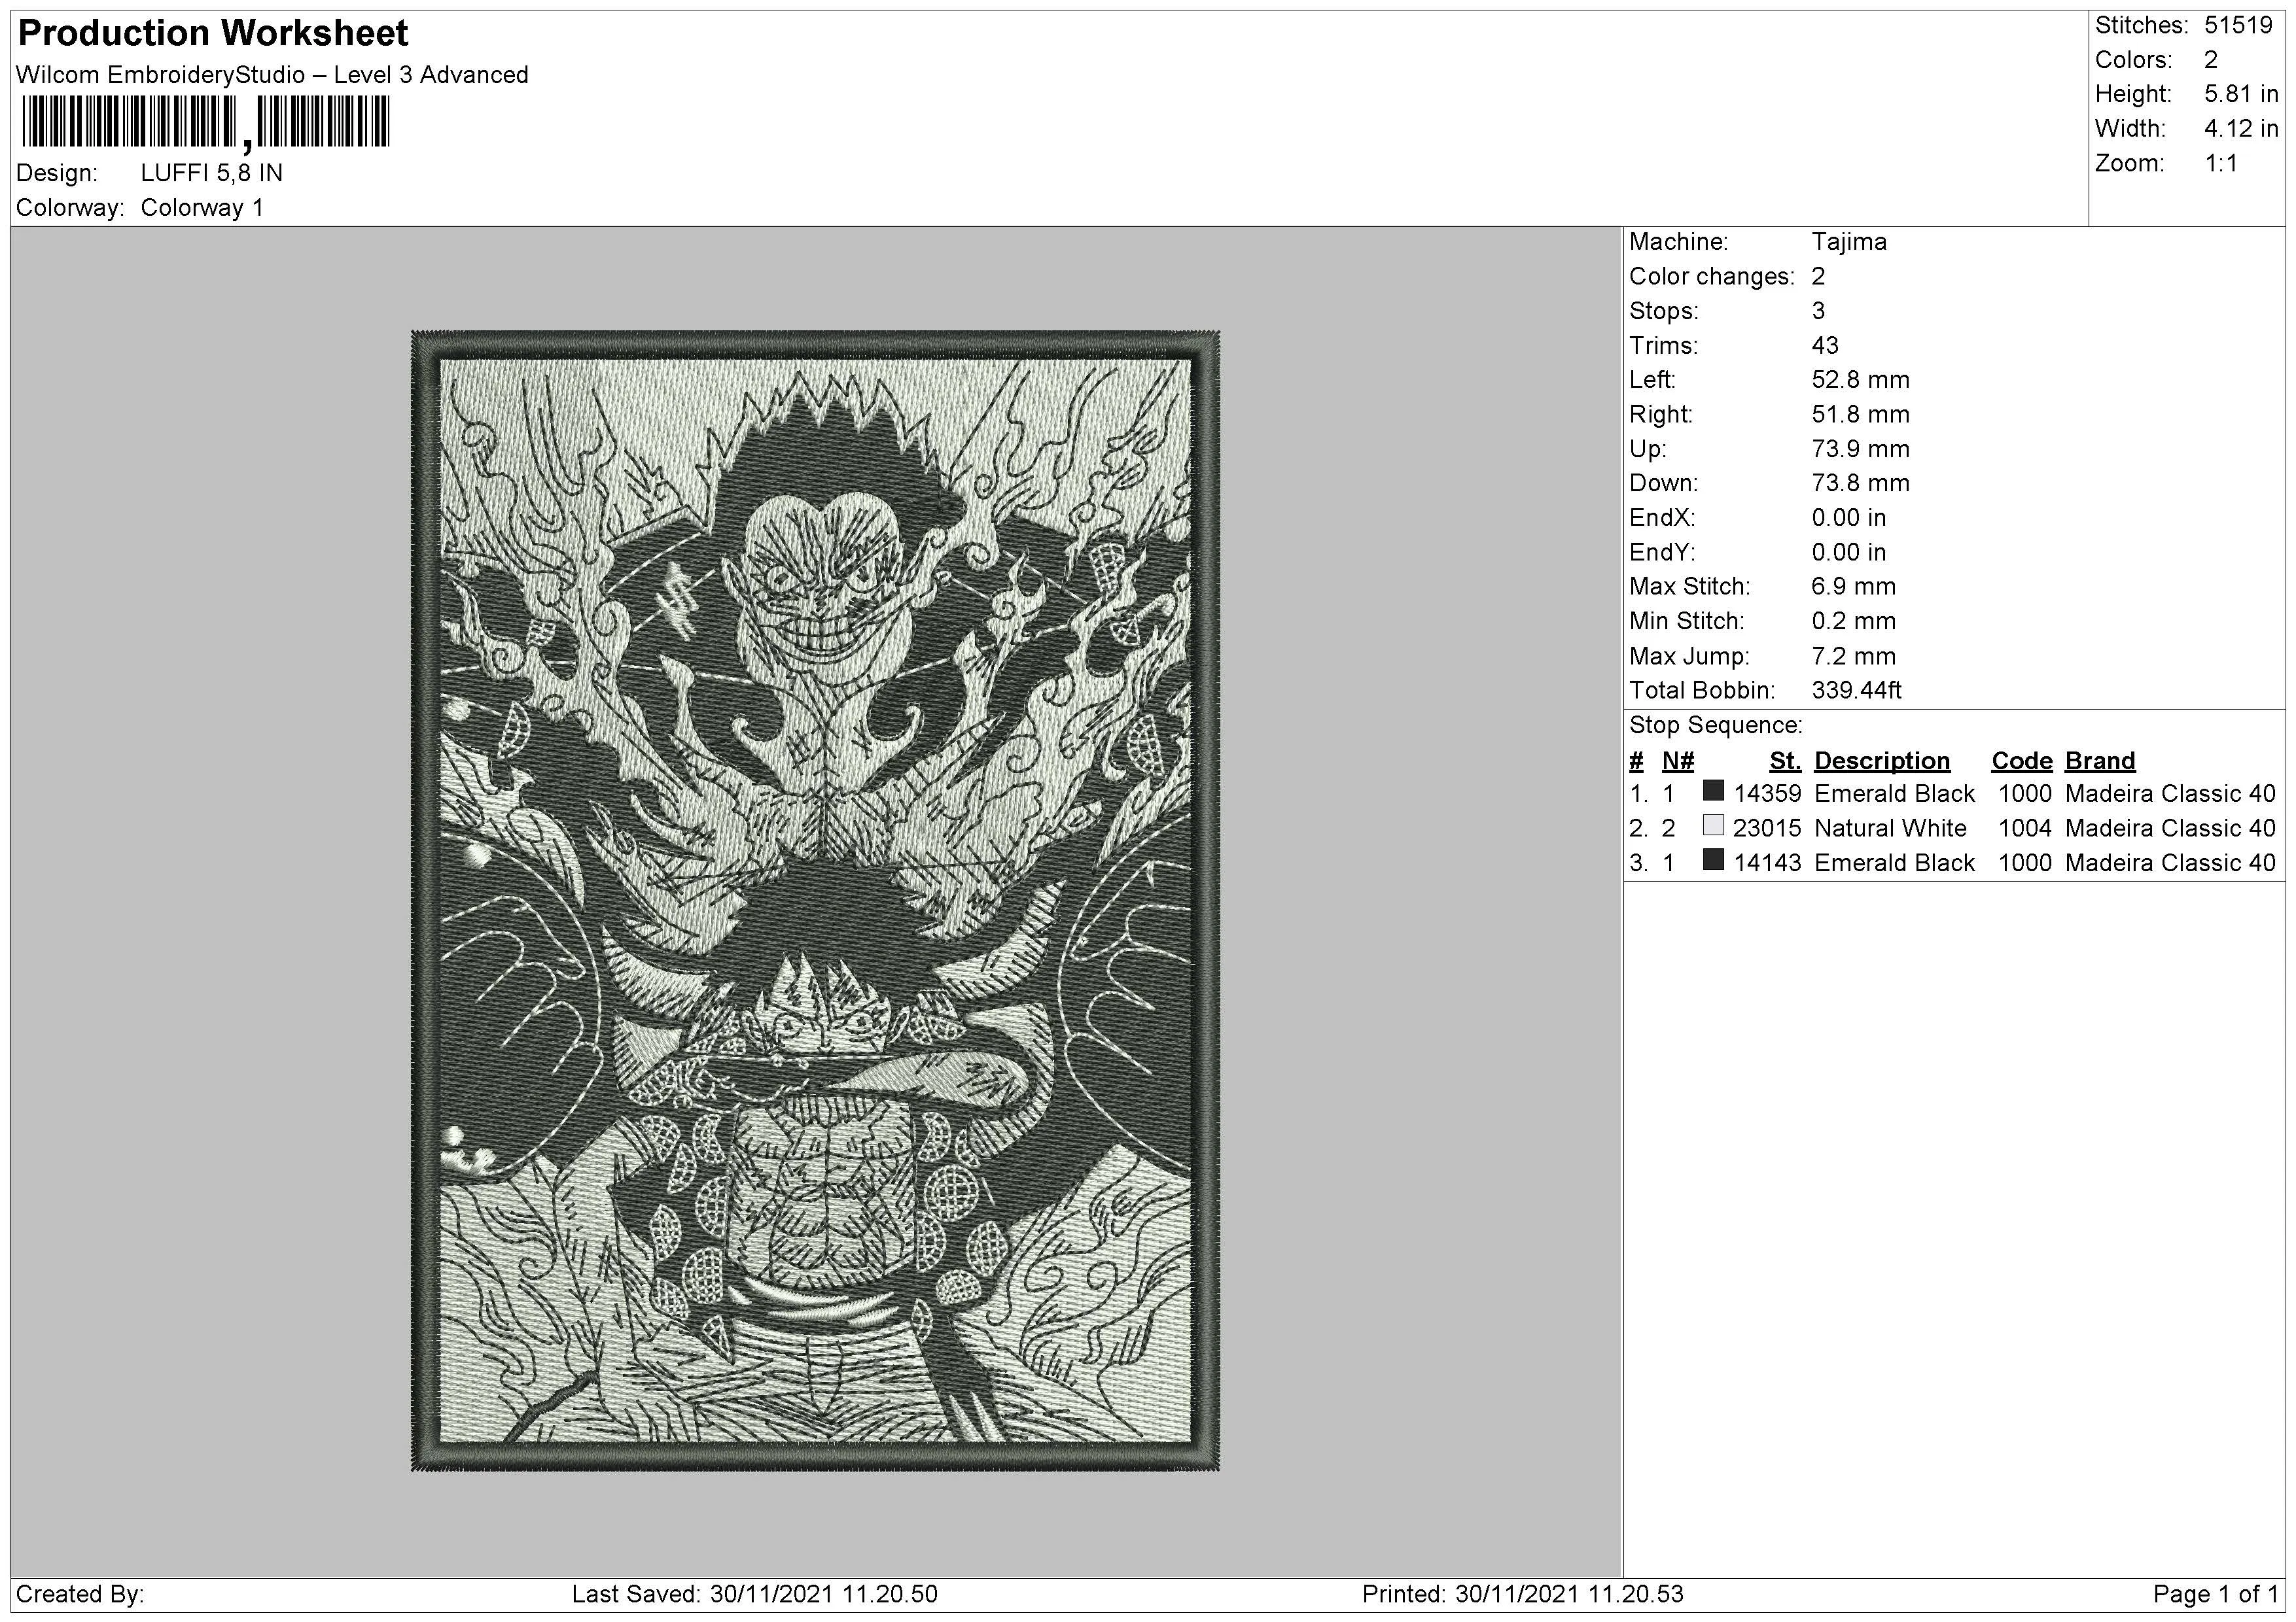Click the Up value 73.9 mm
The width and height of the screenshot is (2296, 1622).
tap(1860, 449)
